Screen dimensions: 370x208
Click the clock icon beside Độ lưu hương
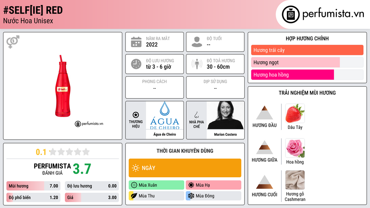[x=136, y=64]
